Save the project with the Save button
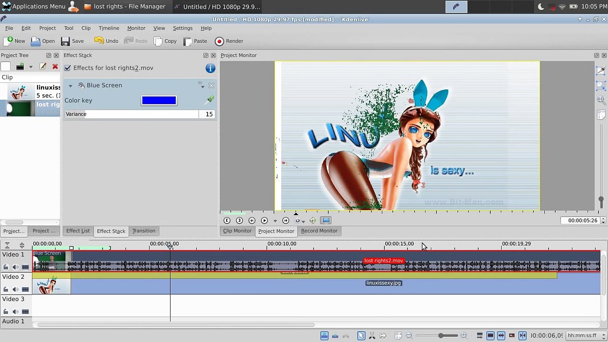This screenshot has height=342, width=608. [72, 41]
